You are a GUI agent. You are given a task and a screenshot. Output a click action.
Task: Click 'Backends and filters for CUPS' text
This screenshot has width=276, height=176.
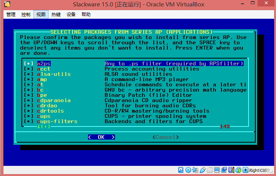coord(153,121)
